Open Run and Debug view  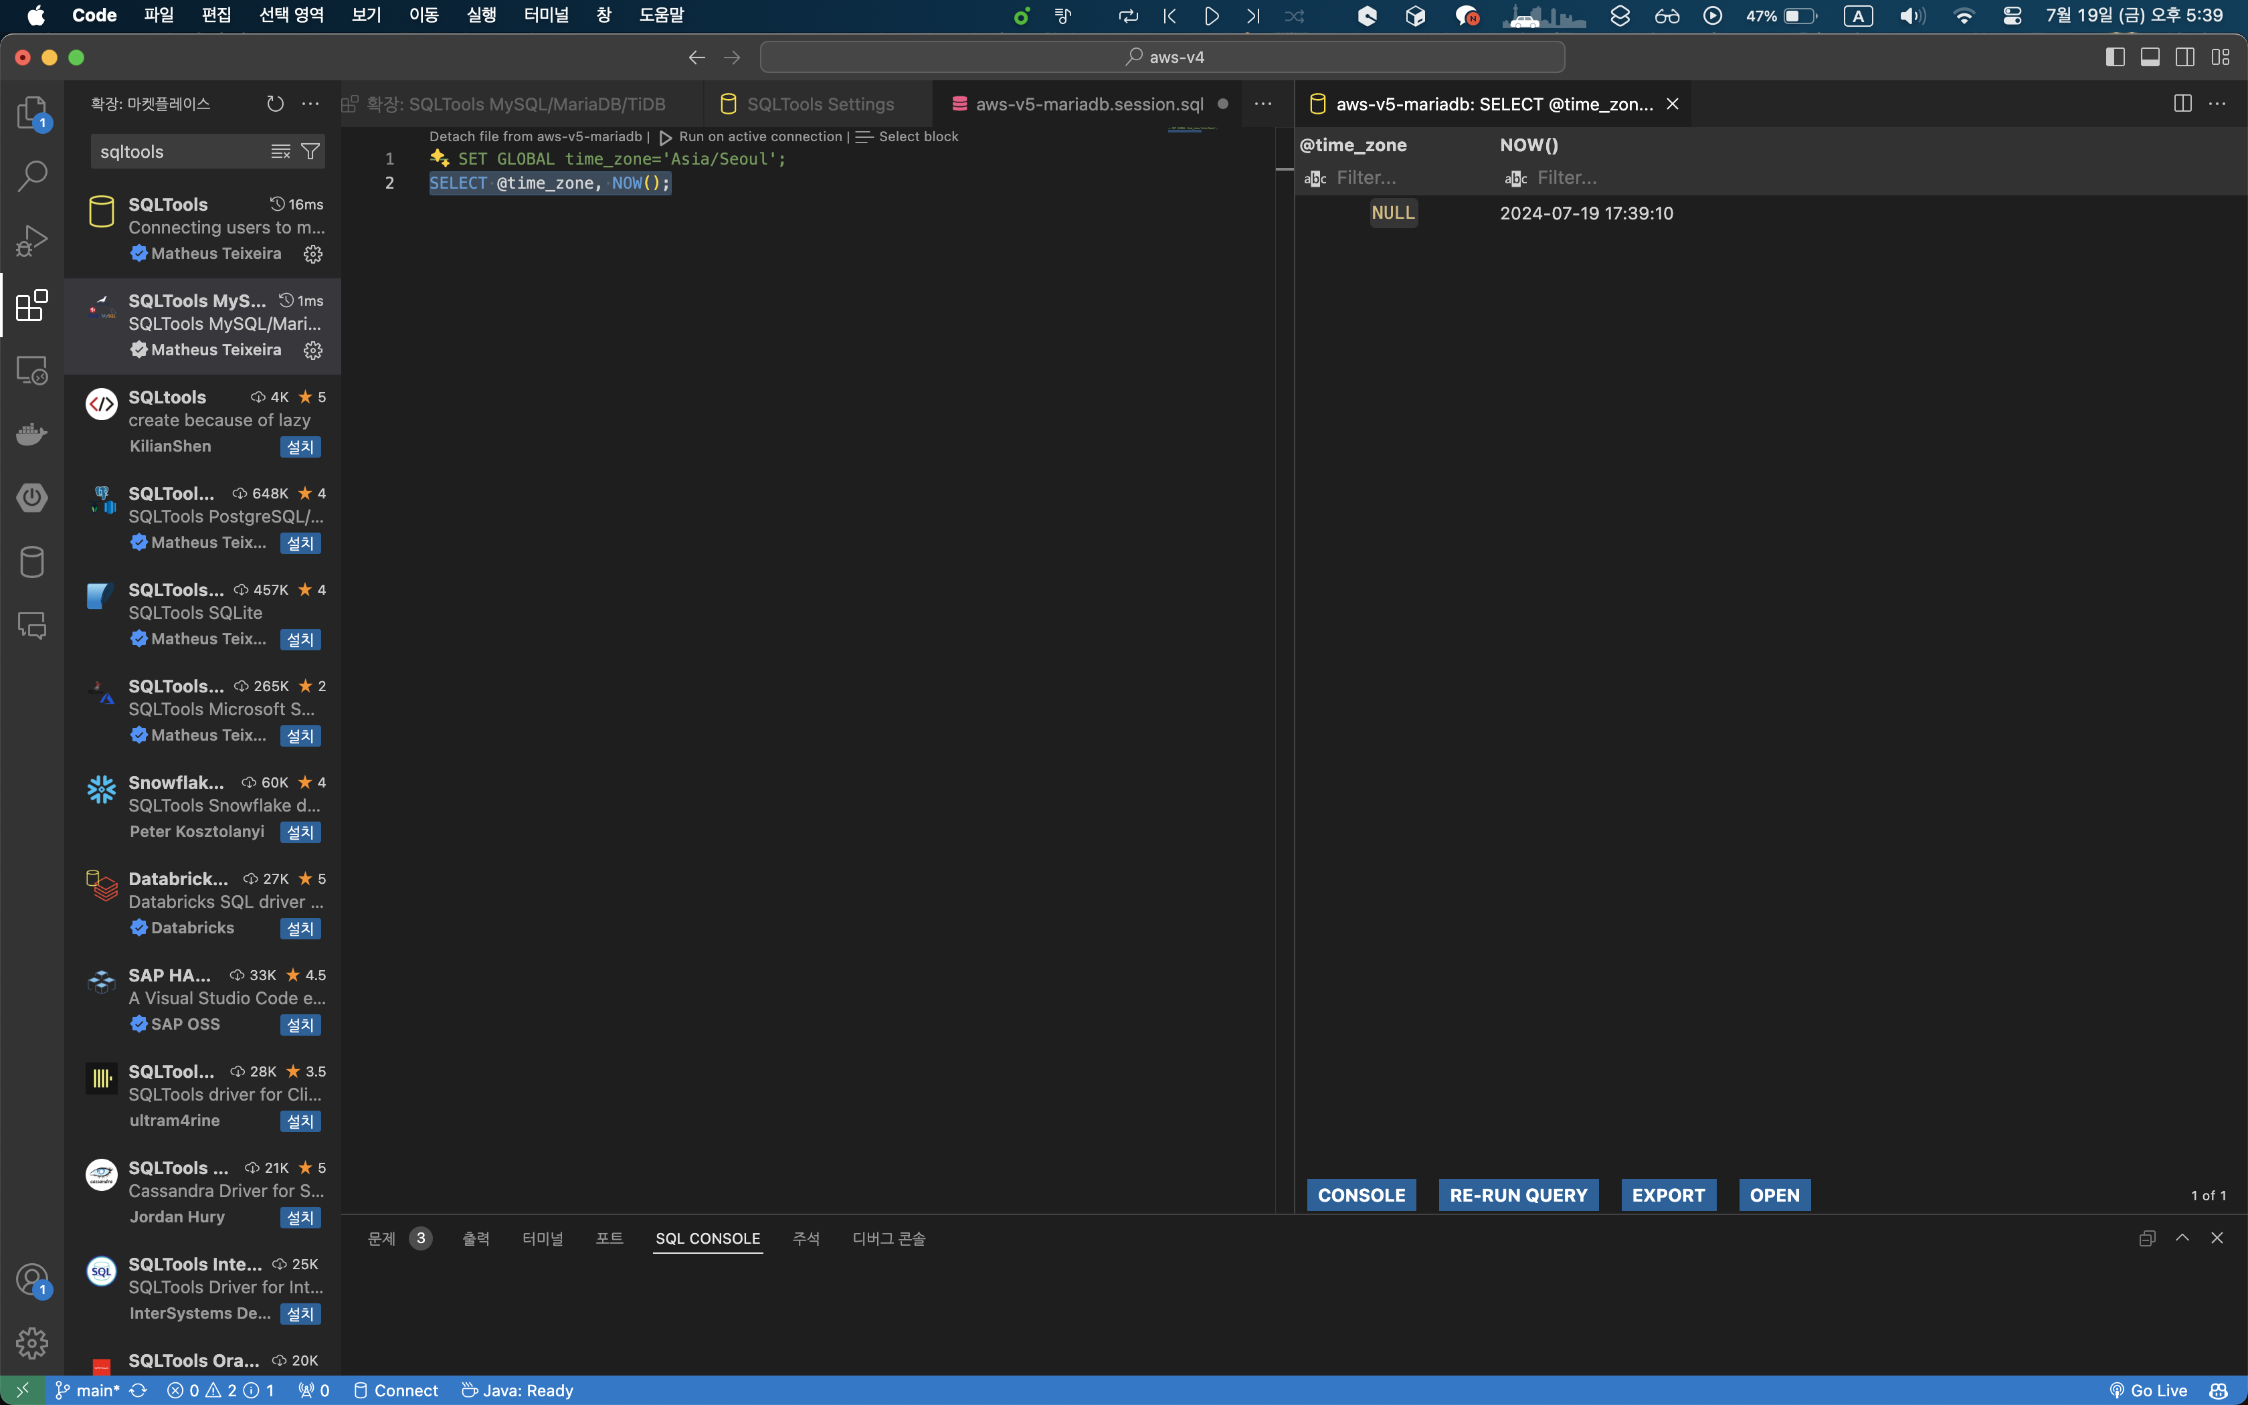pos(31,241)
